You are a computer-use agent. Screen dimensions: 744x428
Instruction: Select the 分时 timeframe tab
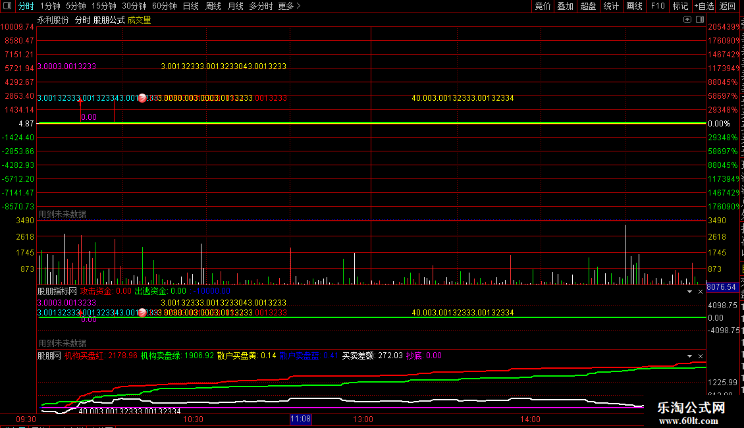[x=26, y=6]
